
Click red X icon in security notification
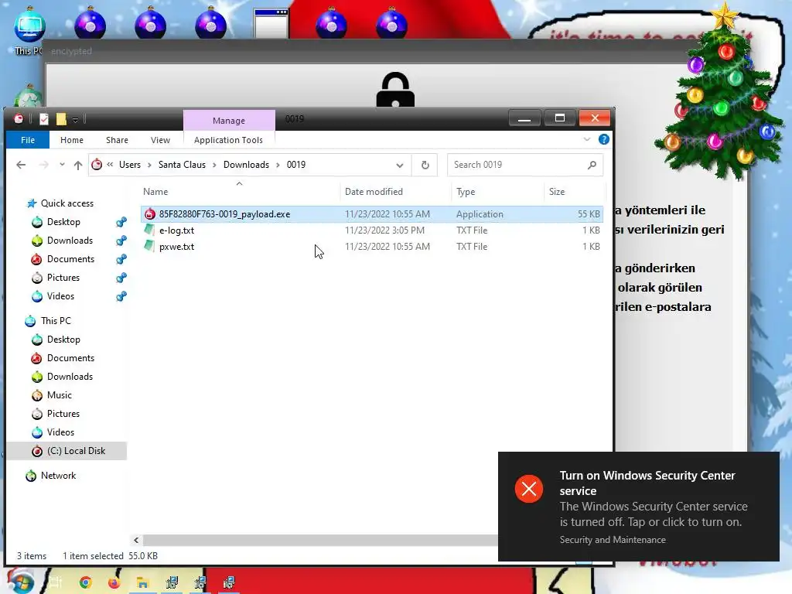[529, 489]
